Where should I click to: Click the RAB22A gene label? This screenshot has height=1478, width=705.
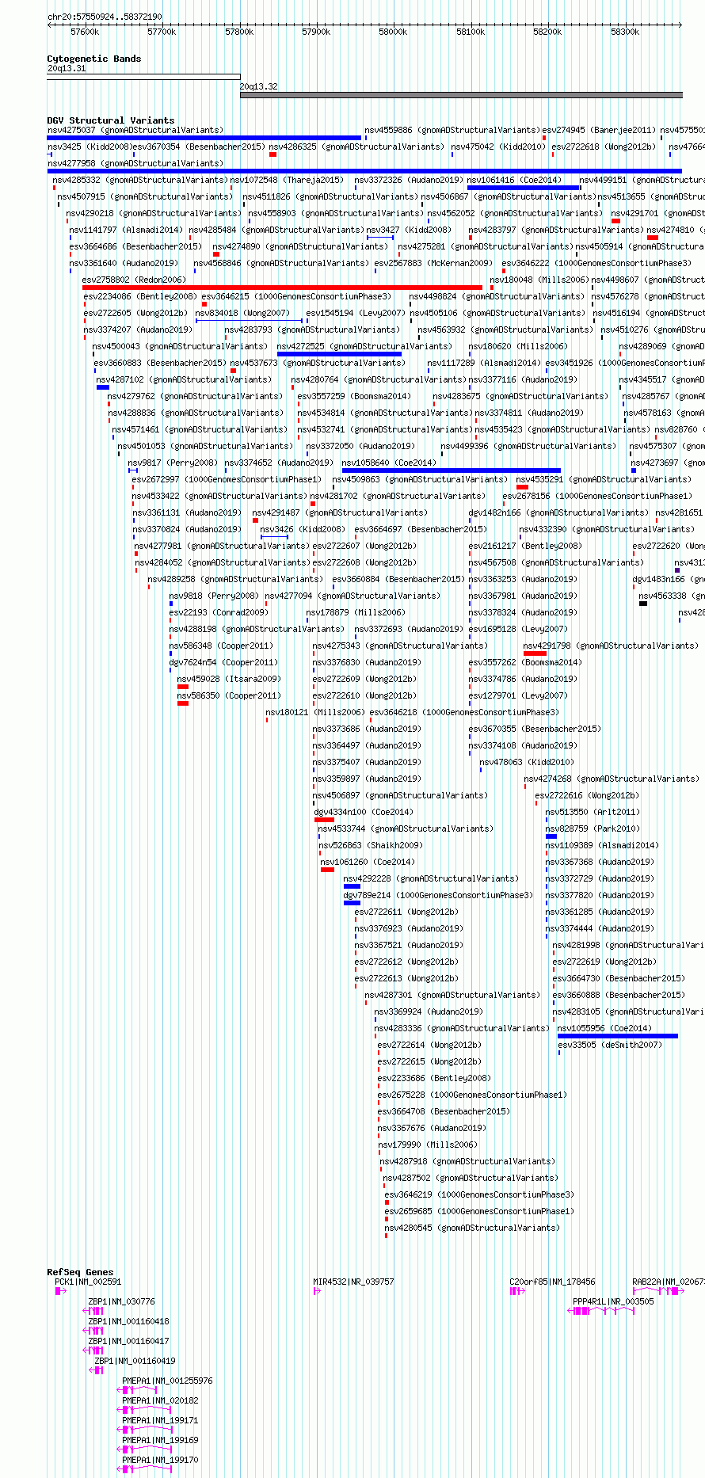coord(669,1282)
